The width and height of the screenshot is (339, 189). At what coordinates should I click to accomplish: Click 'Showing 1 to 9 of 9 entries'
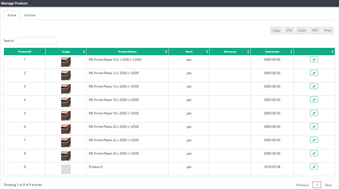(23, 185)
